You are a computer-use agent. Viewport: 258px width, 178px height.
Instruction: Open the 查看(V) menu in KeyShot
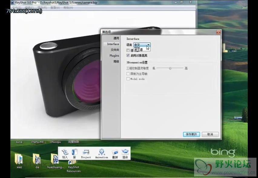[55, 8]
